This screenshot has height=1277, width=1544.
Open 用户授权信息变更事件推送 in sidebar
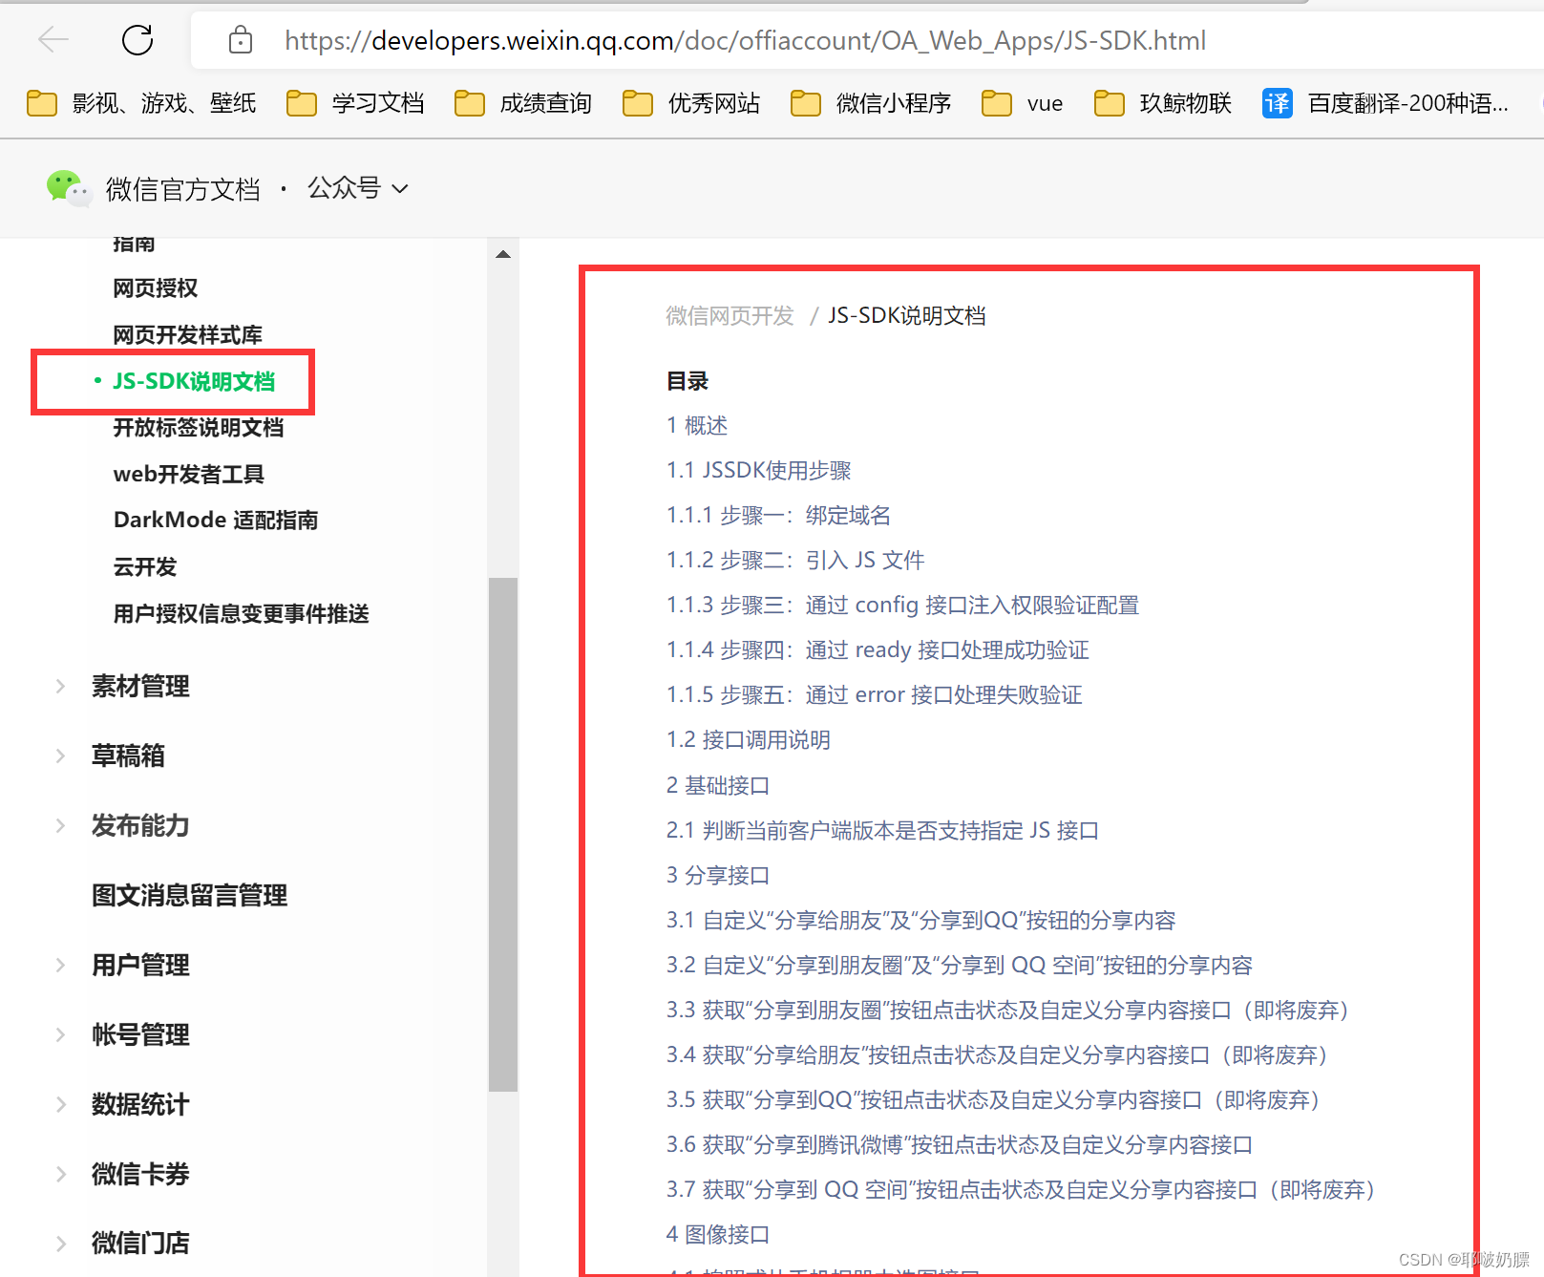pyautogui.click(x=241, y=613)
